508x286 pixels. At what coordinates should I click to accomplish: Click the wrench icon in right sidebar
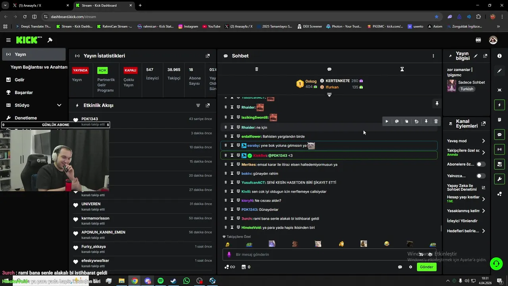500,179
